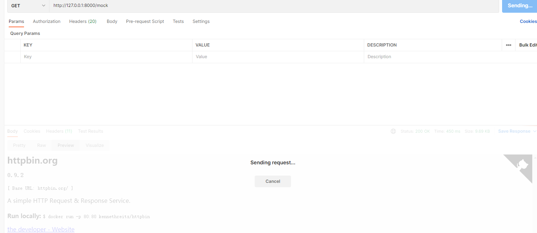Open the GET method dropdown

pyautogui.click(x=28, y=6)
